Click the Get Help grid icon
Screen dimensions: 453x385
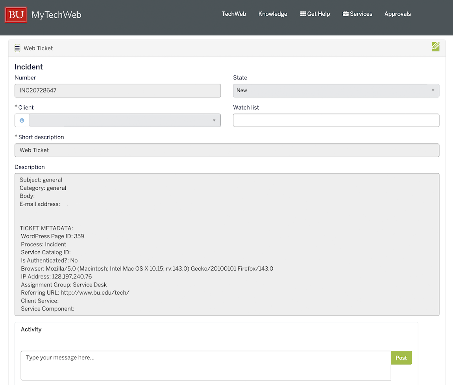coord(303,14)
